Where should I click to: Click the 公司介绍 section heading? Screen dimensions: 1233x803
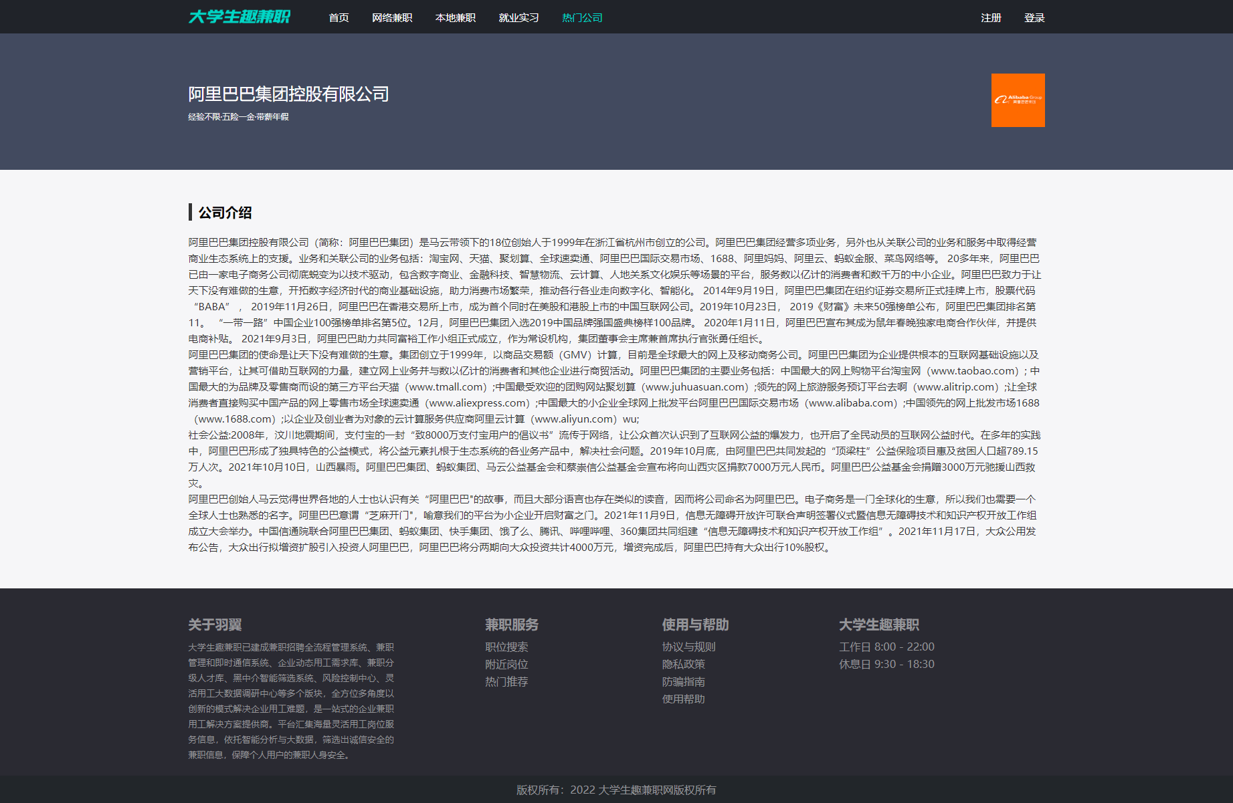225,213
